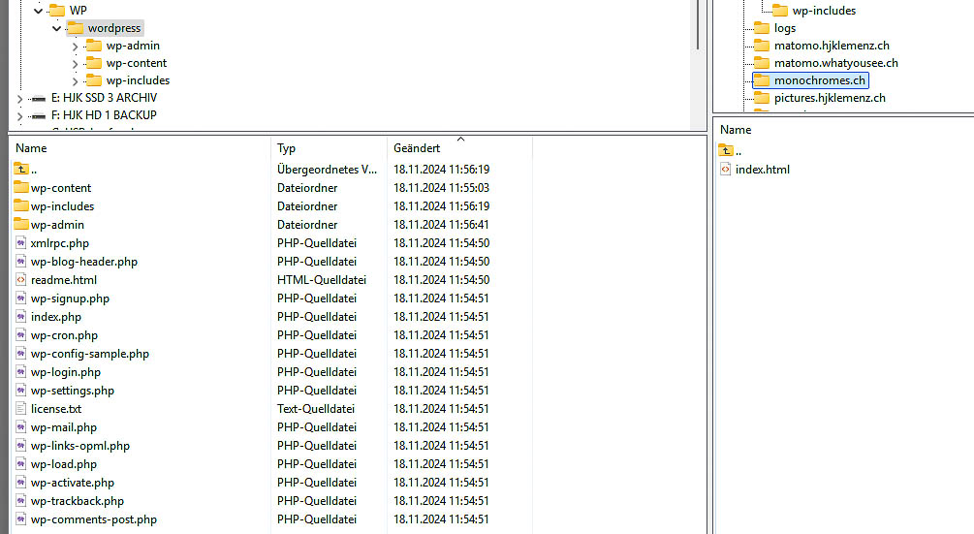Expand drive F: HJK HD 1 BACKUP

(x=20, y=115)
